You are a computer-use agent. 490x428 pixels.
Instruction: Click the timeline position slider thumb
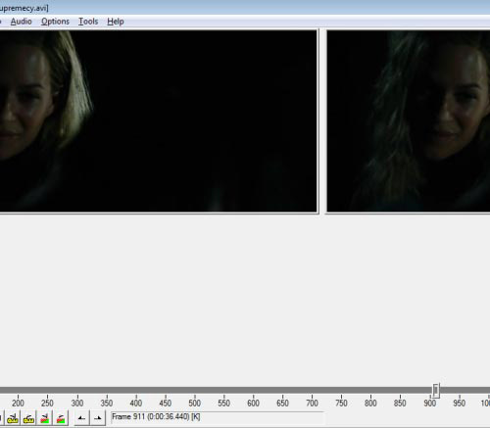tap(436, 390)
